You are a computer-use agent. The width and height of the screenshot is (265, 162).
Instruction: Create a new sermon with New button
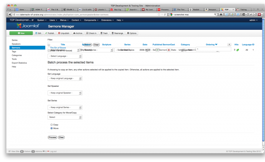coord(21,33)
